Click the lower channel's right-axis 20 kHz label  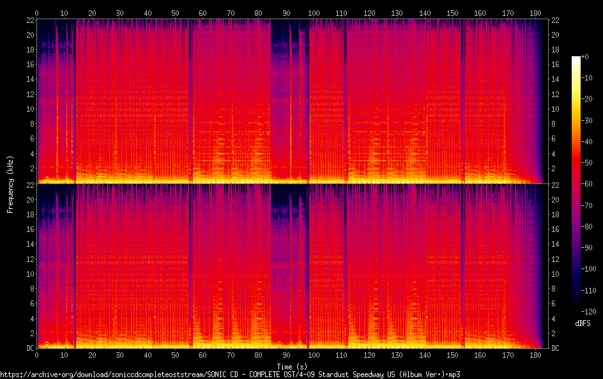coord(556,199)
